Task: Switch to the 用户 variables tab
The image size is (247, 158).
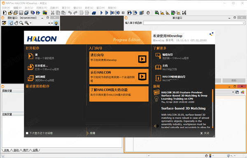Action: pyautogui.click(x=26, y=150)
